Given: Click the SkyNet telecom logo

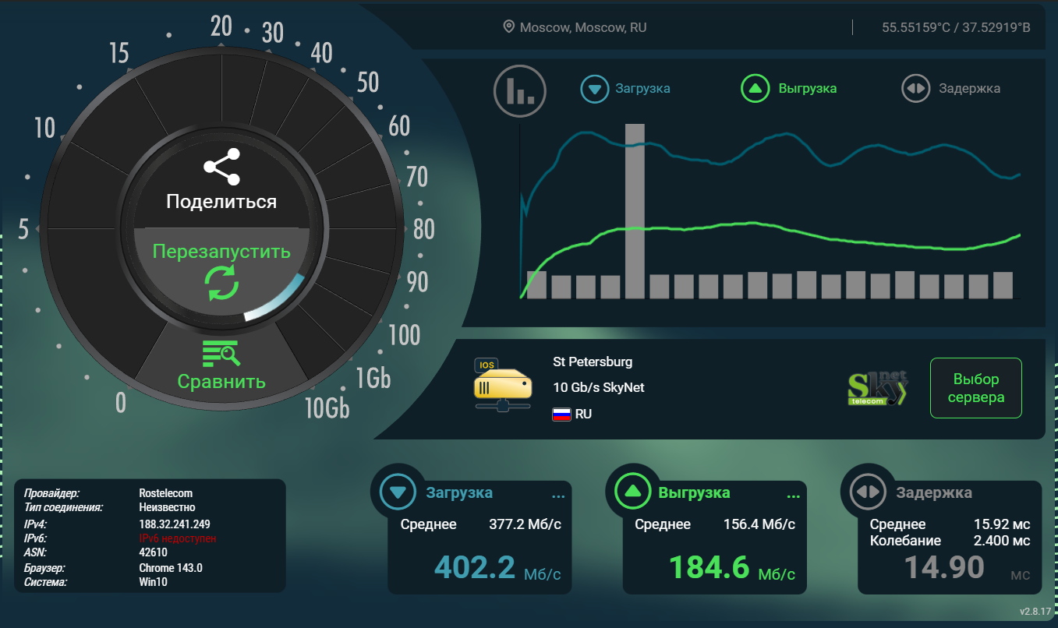Looking at the screenshot, I should (877, 388).
